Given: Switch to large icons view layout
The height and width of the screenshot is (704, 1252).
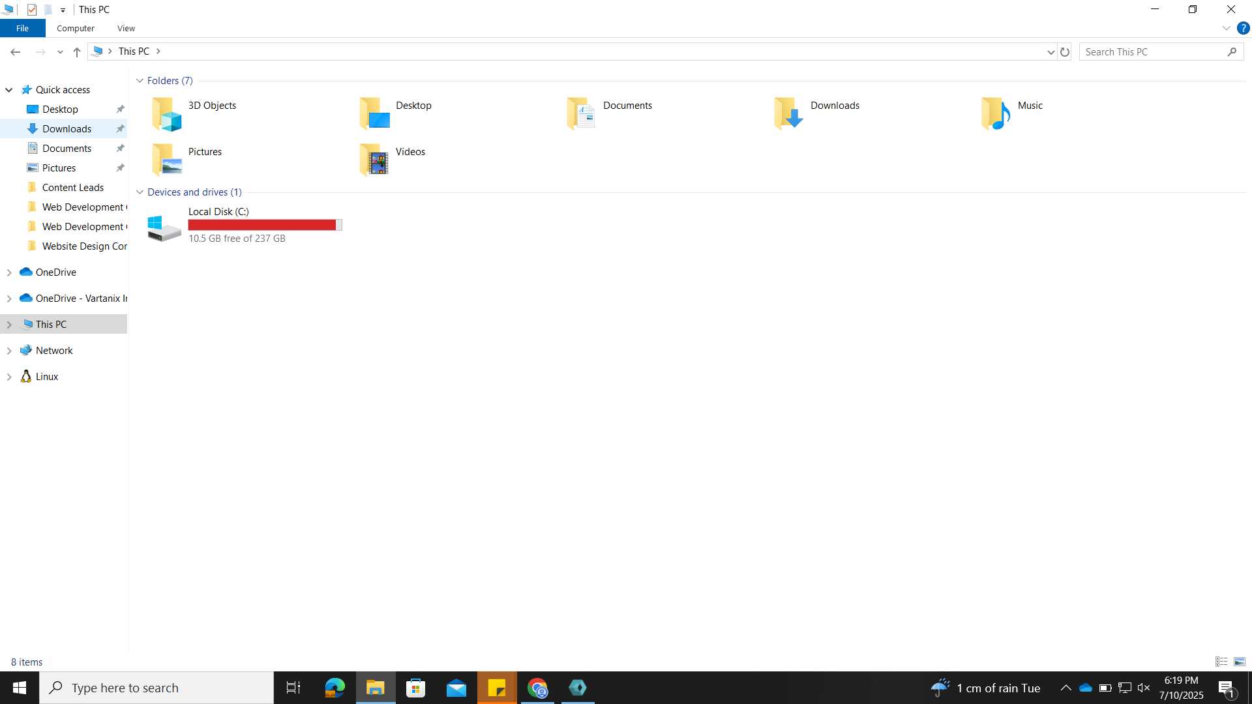Looking at the screenshot, I should 1240,662.
